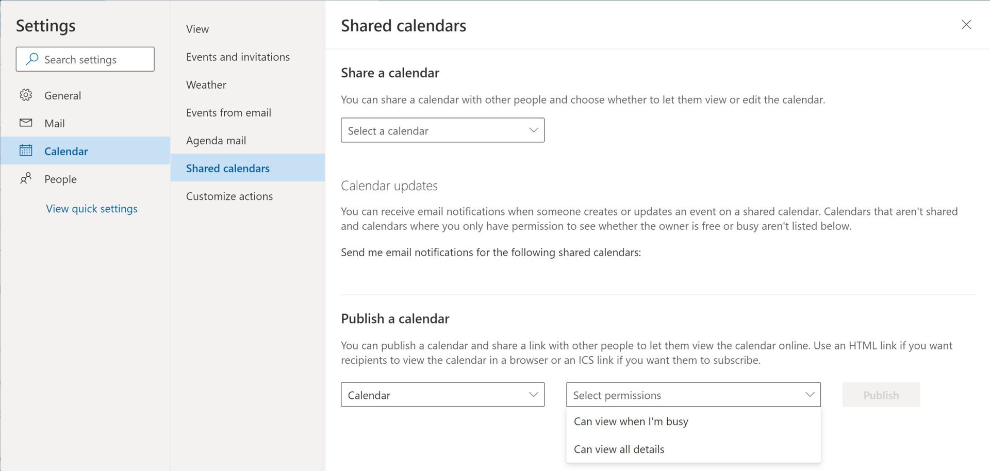The width and height of the screenshot is (990, 471).
Task: Select Events from email section
Action: [228, 113]
